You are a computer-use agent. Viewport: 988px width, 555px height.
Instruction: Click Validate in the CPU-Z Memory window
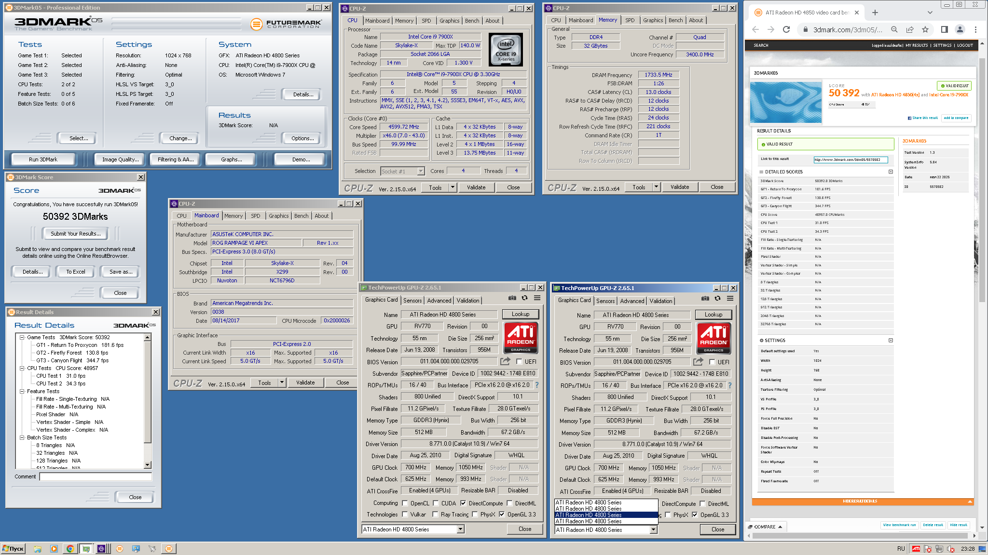(x=680, y=187)
